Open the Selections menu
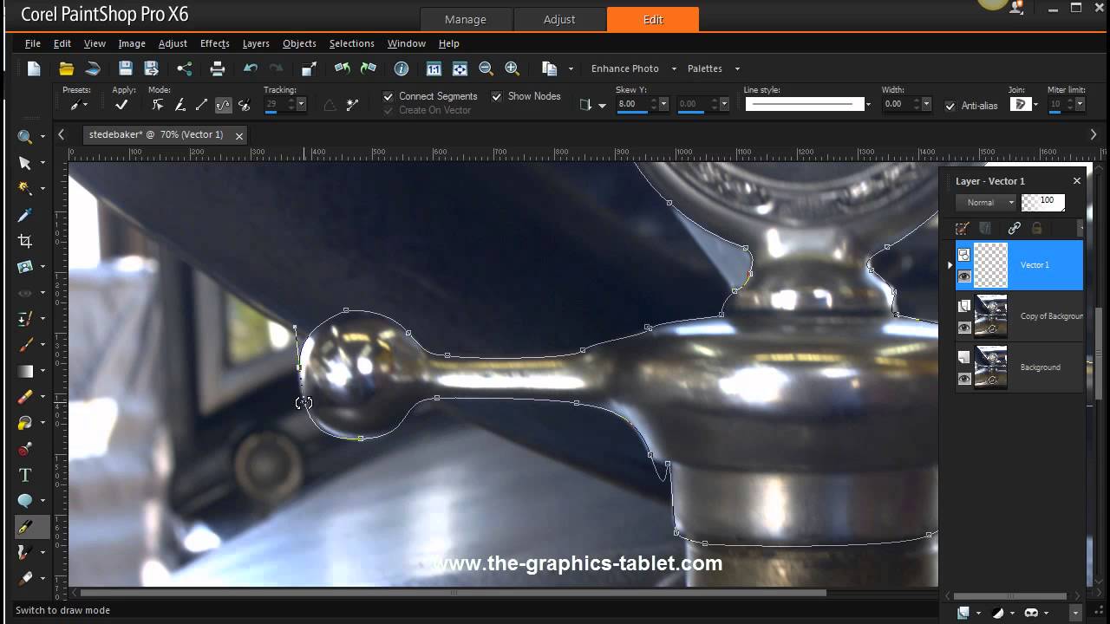The image size is (1110, 624). click(351, 43)
